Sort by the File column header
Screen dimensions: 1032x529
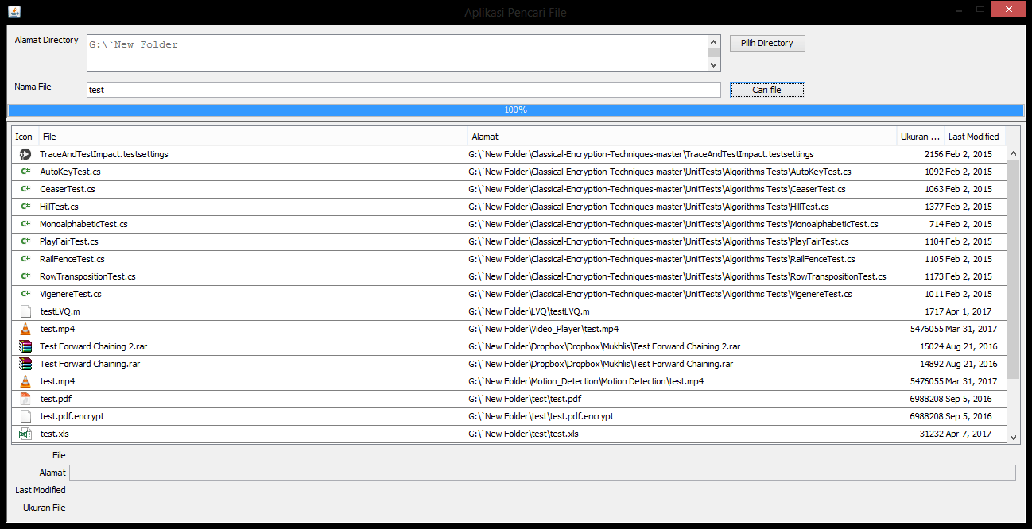coord(253,137)
